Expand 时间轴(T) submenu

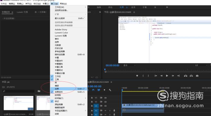click(69, 98)
